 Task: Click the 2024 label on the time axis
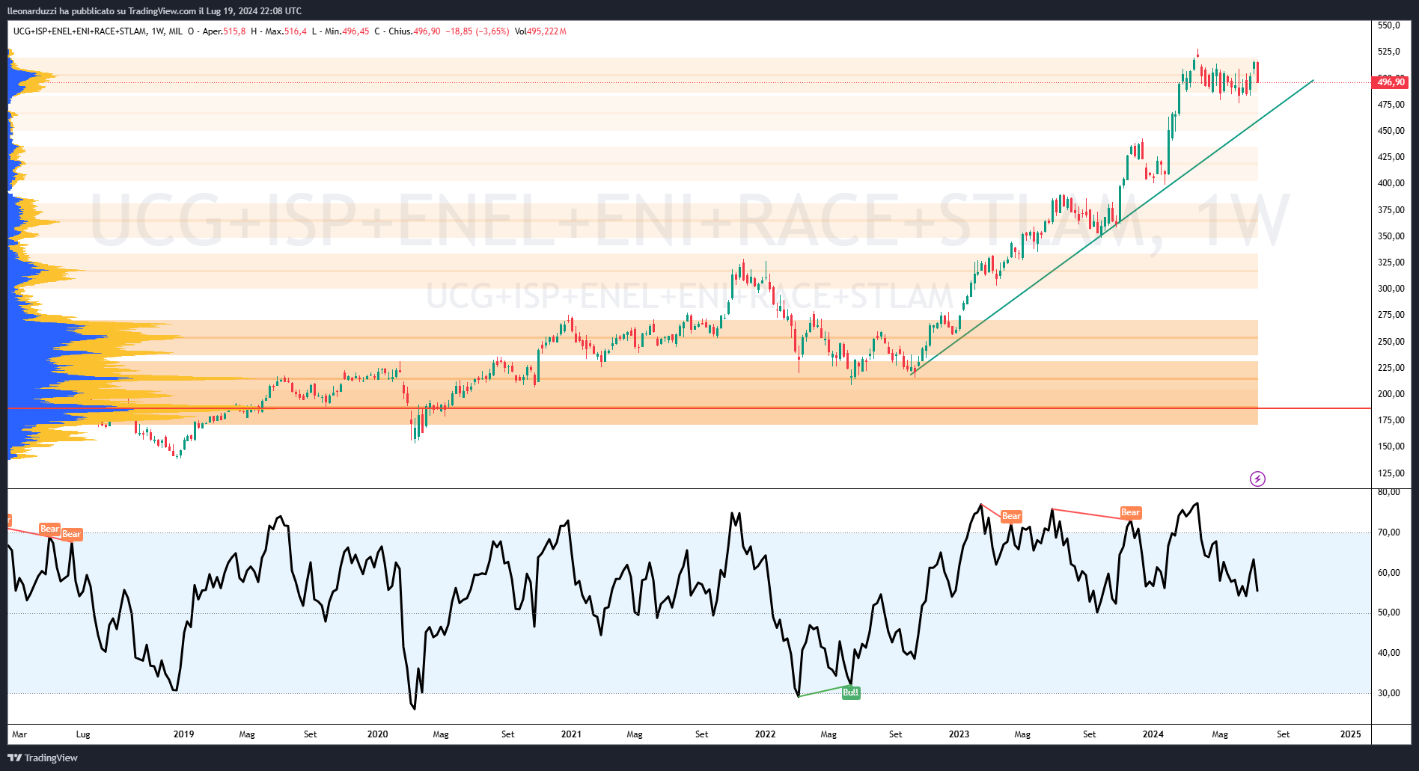pos(1153,734)
